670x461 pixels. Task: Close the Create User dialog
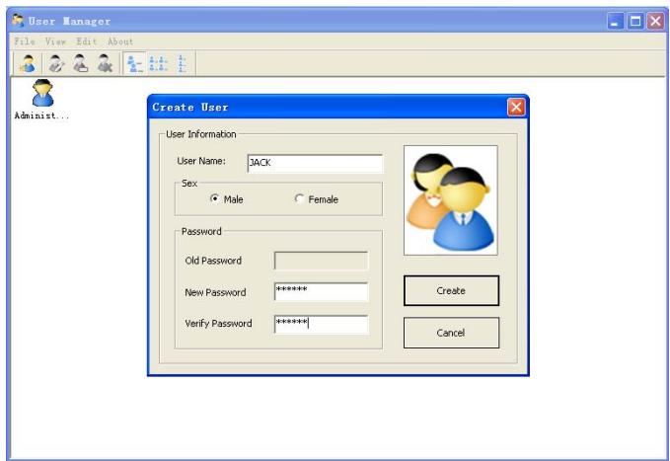[x=515, y=107]
